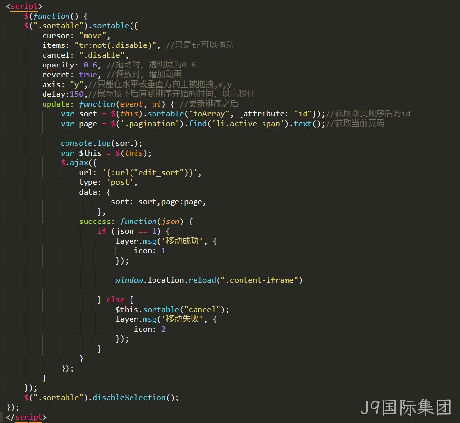Click the $.ajax({ call
This screenshot has width=460, height=423.
point(79,163)
